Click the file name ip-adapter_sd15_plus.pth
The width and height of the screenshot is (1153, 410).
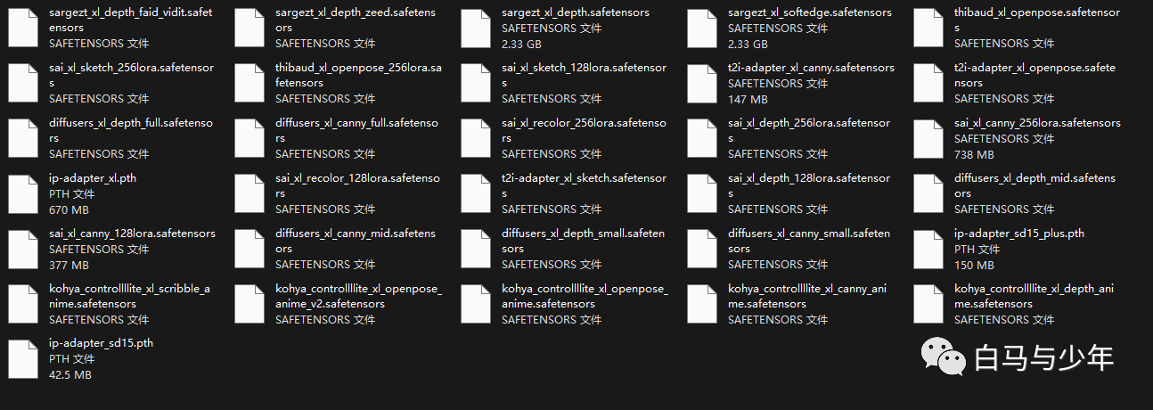click(1019, 234)
